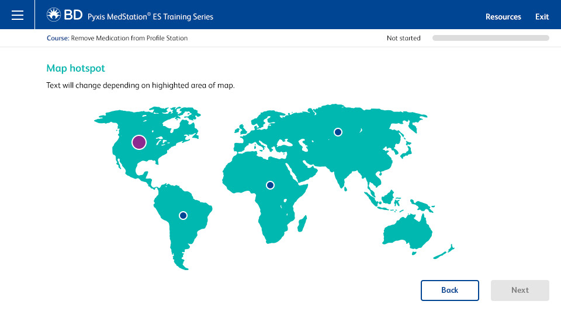Click the Not started status label

point(404,38)
